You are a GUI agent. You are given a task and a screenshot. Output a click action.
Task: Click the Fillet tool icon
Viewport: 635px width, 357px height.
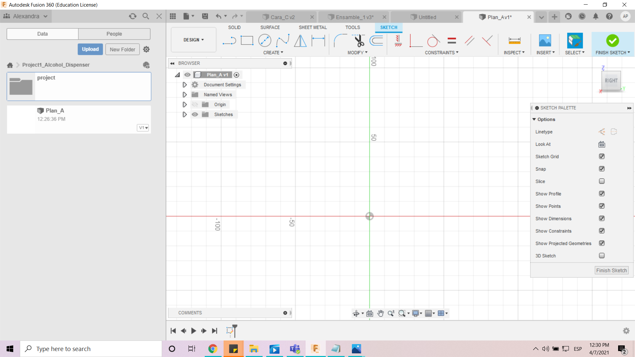point(340,41)
